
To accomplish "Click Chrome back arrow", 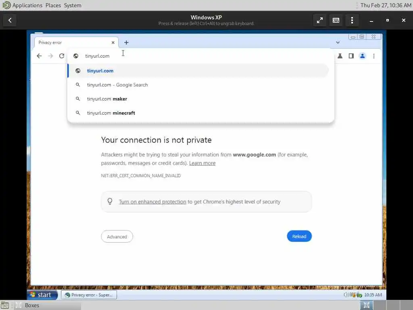I will tap(39, 56).
